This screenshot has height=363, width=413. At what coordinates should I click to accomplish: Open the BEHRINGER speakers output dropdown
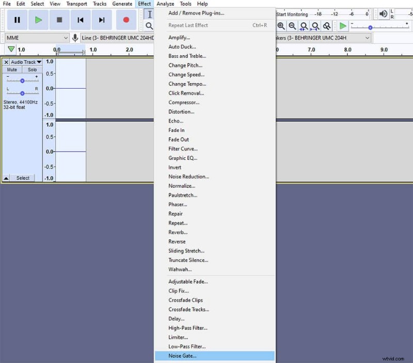[x=330, y=38]
